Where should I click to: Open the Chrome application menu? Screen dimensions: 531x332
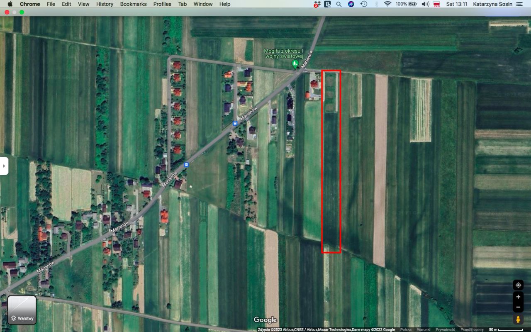[x=30, y=4]
